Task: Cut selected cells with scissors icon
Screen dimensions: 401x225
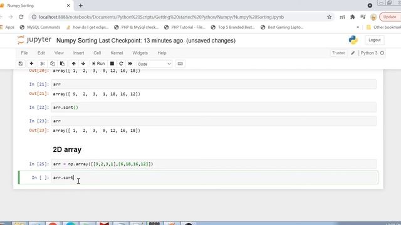Action: [43, 64]
